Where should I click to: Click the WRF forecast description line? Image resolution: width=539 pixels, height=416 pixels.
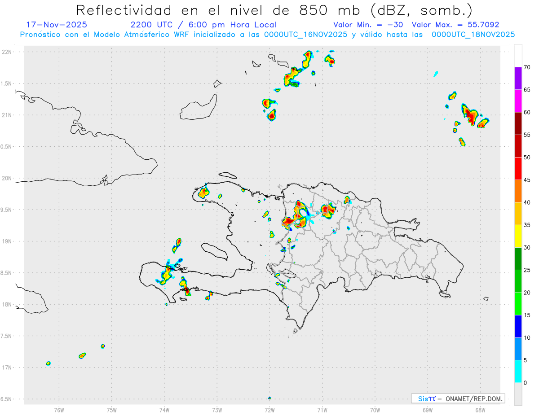click(x=267, y=35)
